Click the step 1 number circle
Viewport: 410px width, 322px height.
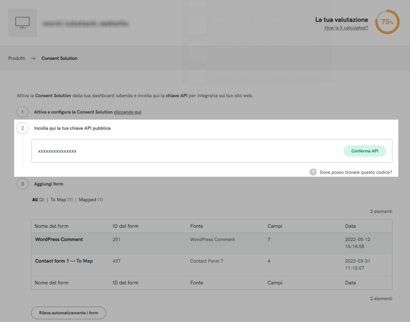coord(22,112)
